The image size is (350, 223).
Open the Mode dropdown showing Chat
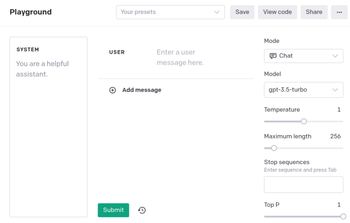click(x=304, y=56)
